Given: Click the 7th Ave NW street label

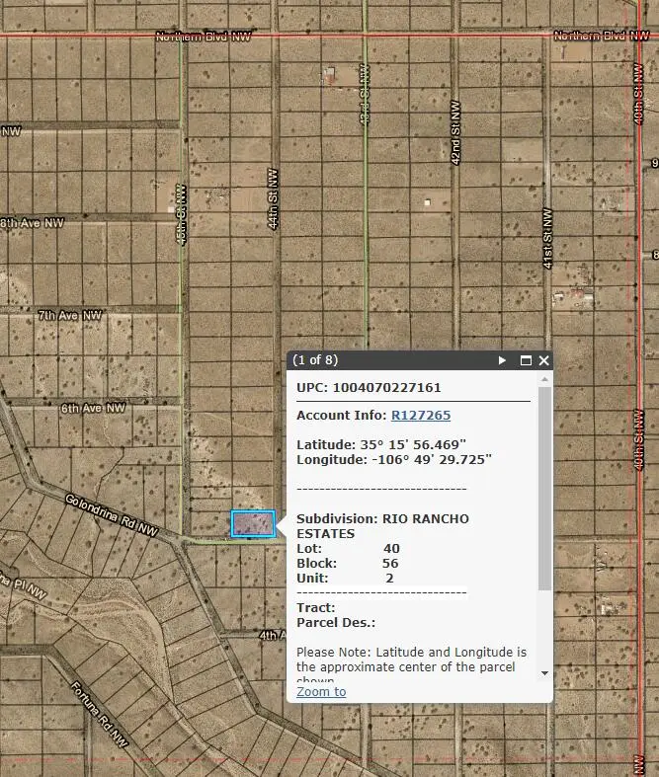Looking at the screenshot, I should [69, 315].
